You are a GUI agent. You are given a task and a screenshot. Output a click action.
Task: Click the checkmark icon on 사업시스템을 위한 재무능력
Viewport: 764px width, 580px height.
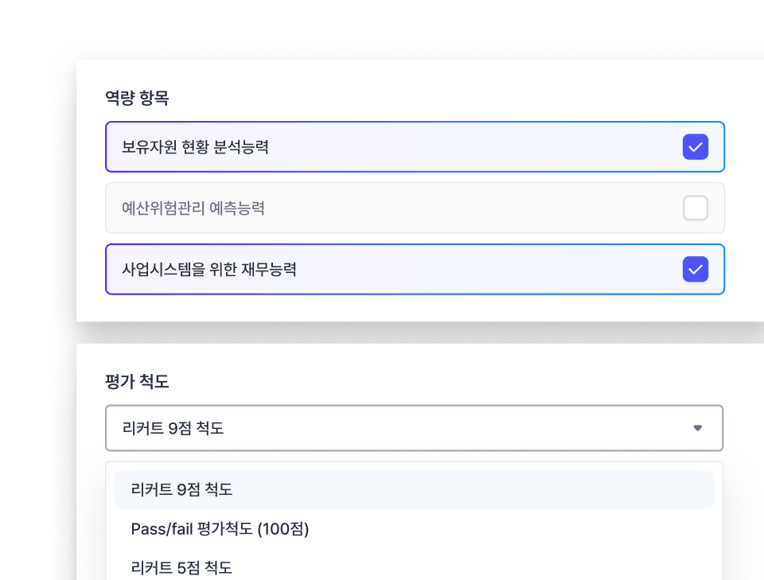(696, 269)
